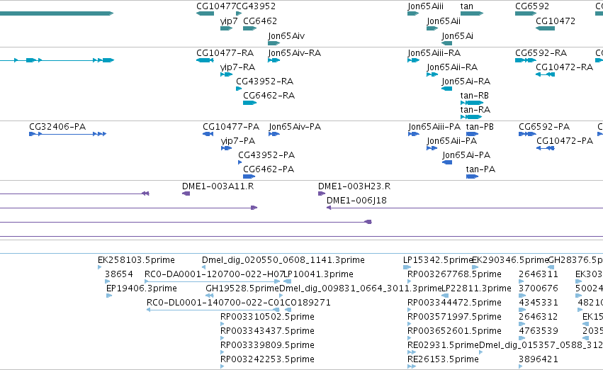This screenshot has height=370, width=603.
Task: Select the RE26153.5prime EST label
Action: point(443,359)
